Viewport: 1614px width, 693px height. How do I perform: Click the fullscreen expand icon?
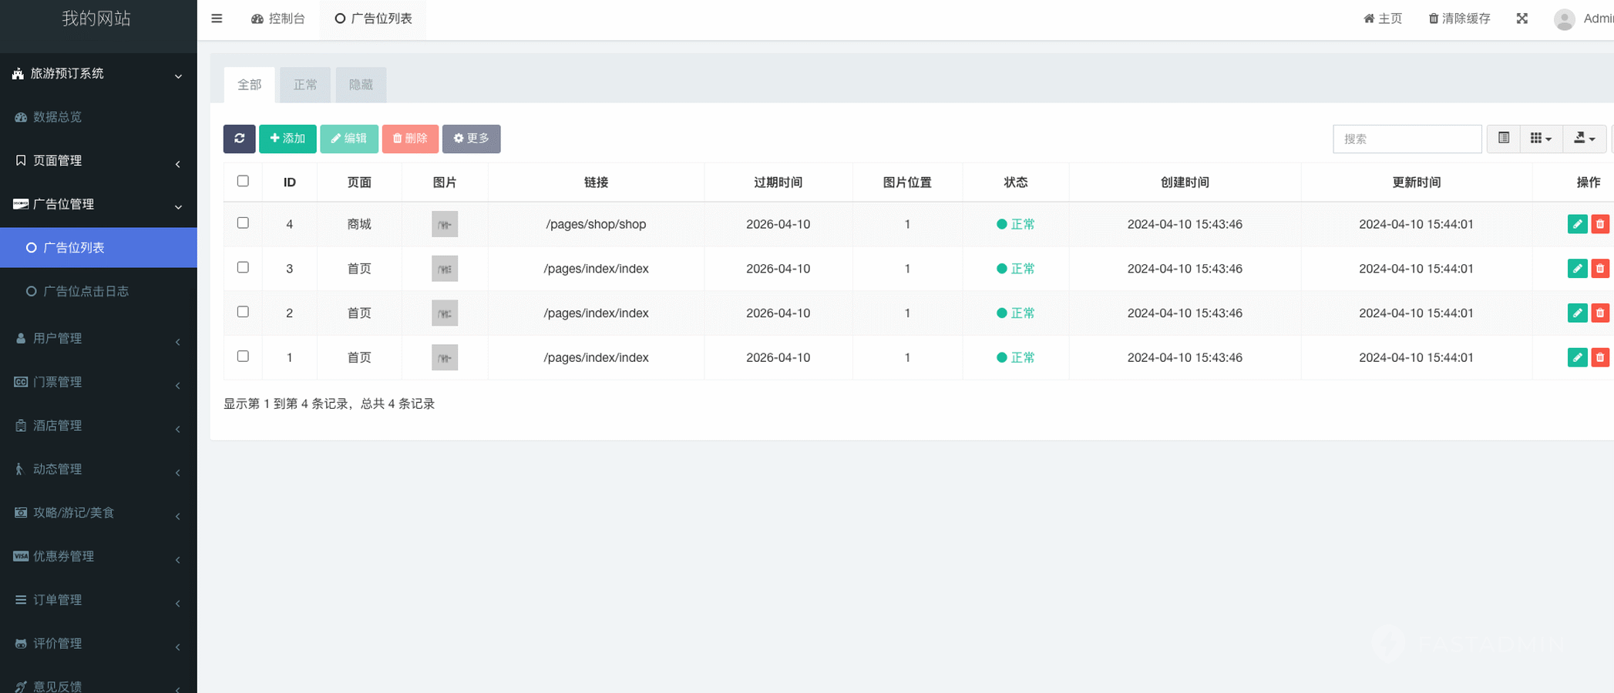click(1522, 18)
